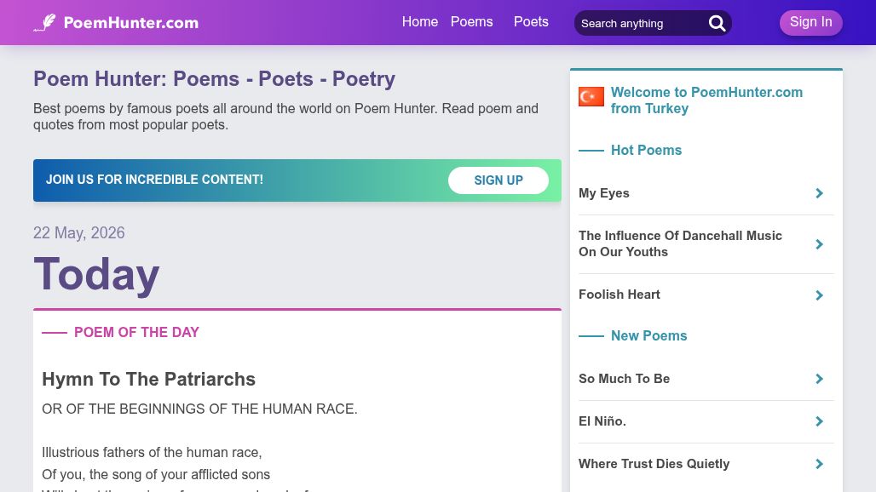Click the line Of you, the song of your afflicted sons

point(156,475)
